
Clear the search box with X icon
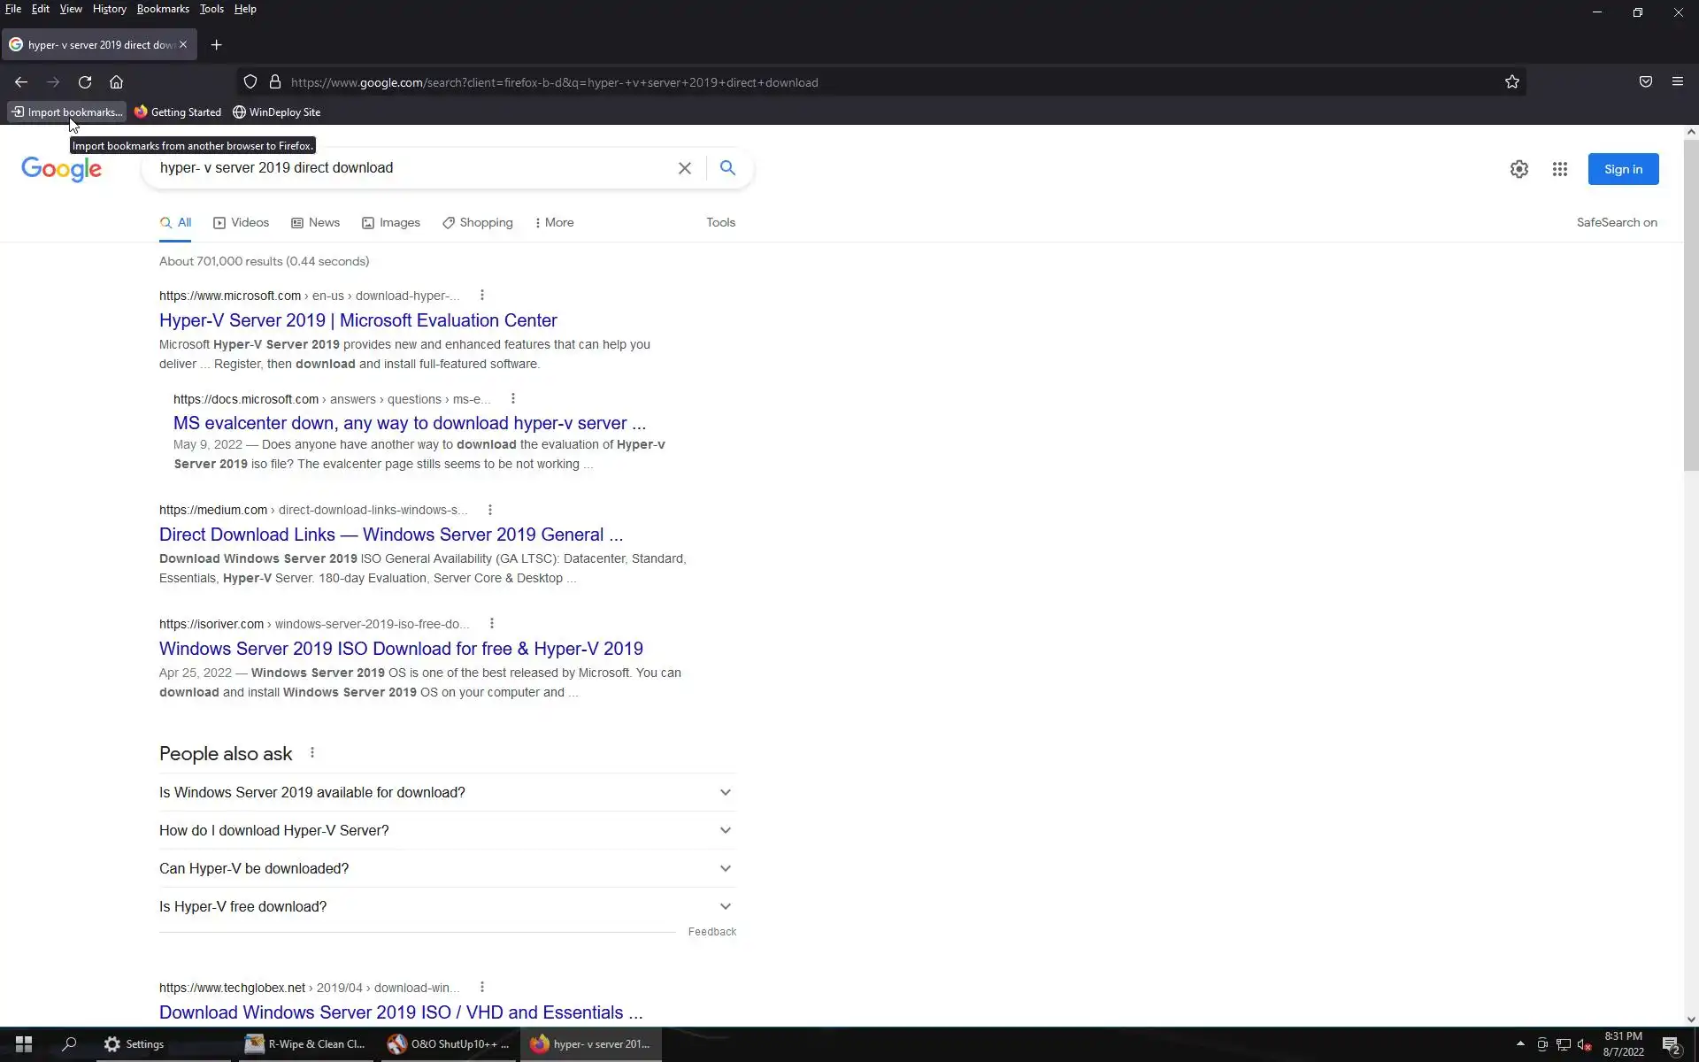coord(684,168)
